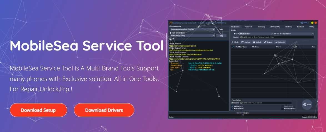Image resolution: width=326 pixels, height=132 pixels.
Task: Click the MobileSea app logo in title bar
Action: click(170, 23)
